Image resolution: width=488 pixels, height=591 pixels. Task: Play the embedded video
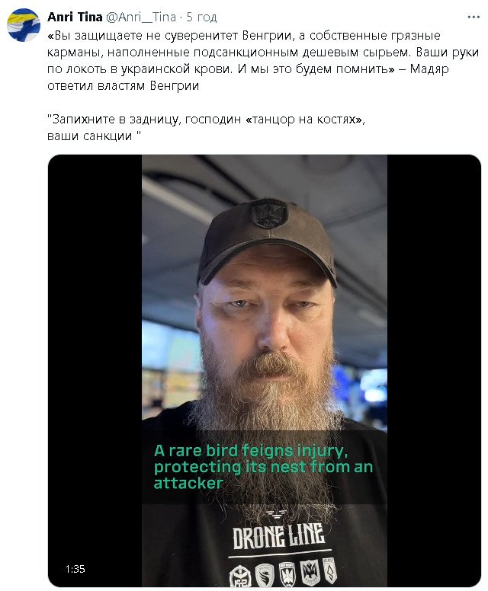[264, 370]
